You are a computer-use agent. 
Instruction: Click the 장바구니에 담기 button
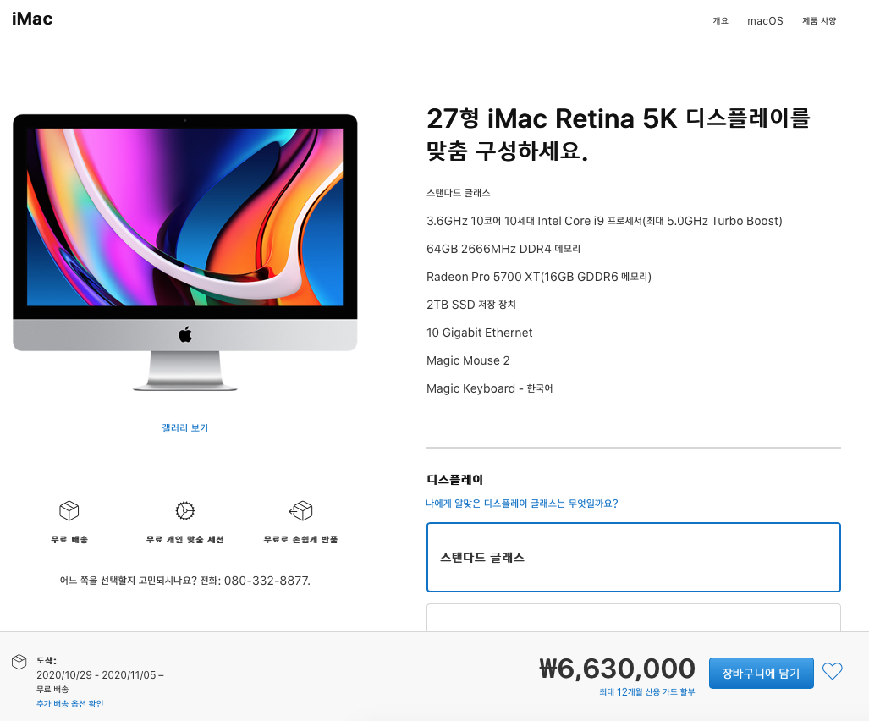(x=761, y=673)
